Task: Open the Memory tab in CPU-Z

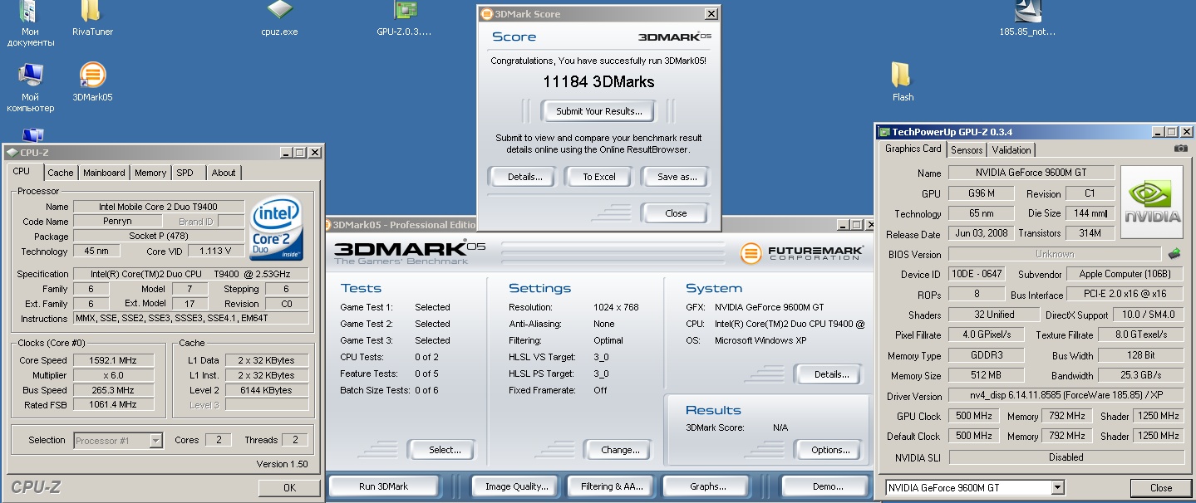Action: 150,173
